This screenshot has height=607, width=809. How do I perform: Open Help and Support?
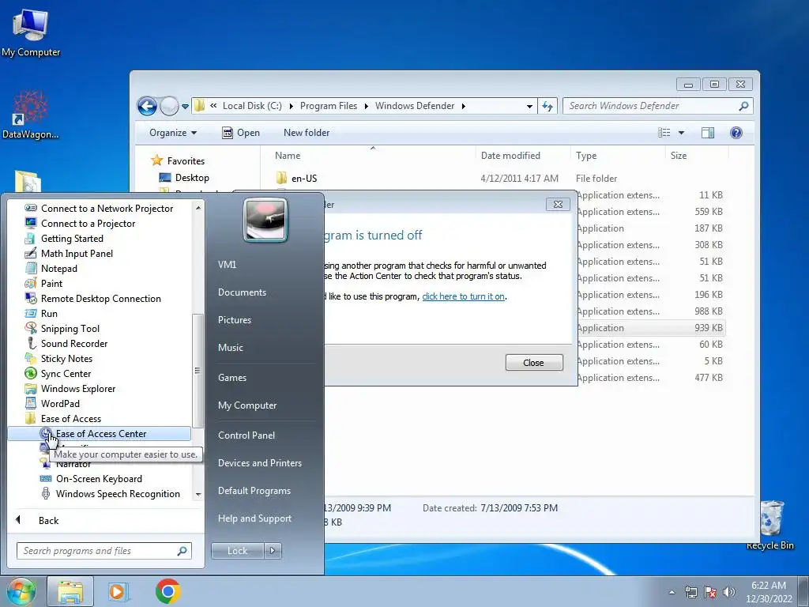click(x=254, y=518)
